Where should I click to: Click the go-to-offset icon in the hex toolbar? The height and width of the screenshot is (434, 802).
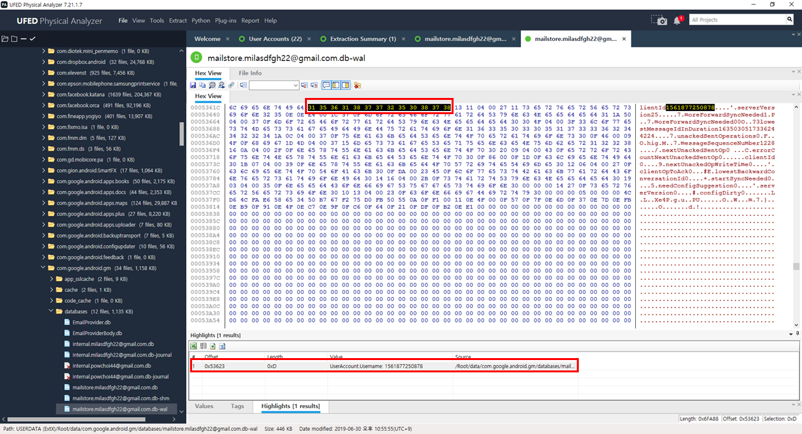[x=221, y=85]
